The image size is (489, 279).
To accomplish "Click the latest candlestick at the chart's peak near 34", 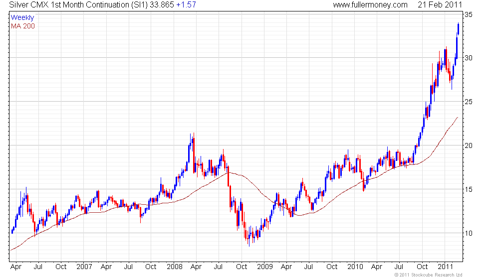I will (x=458, y=29).
